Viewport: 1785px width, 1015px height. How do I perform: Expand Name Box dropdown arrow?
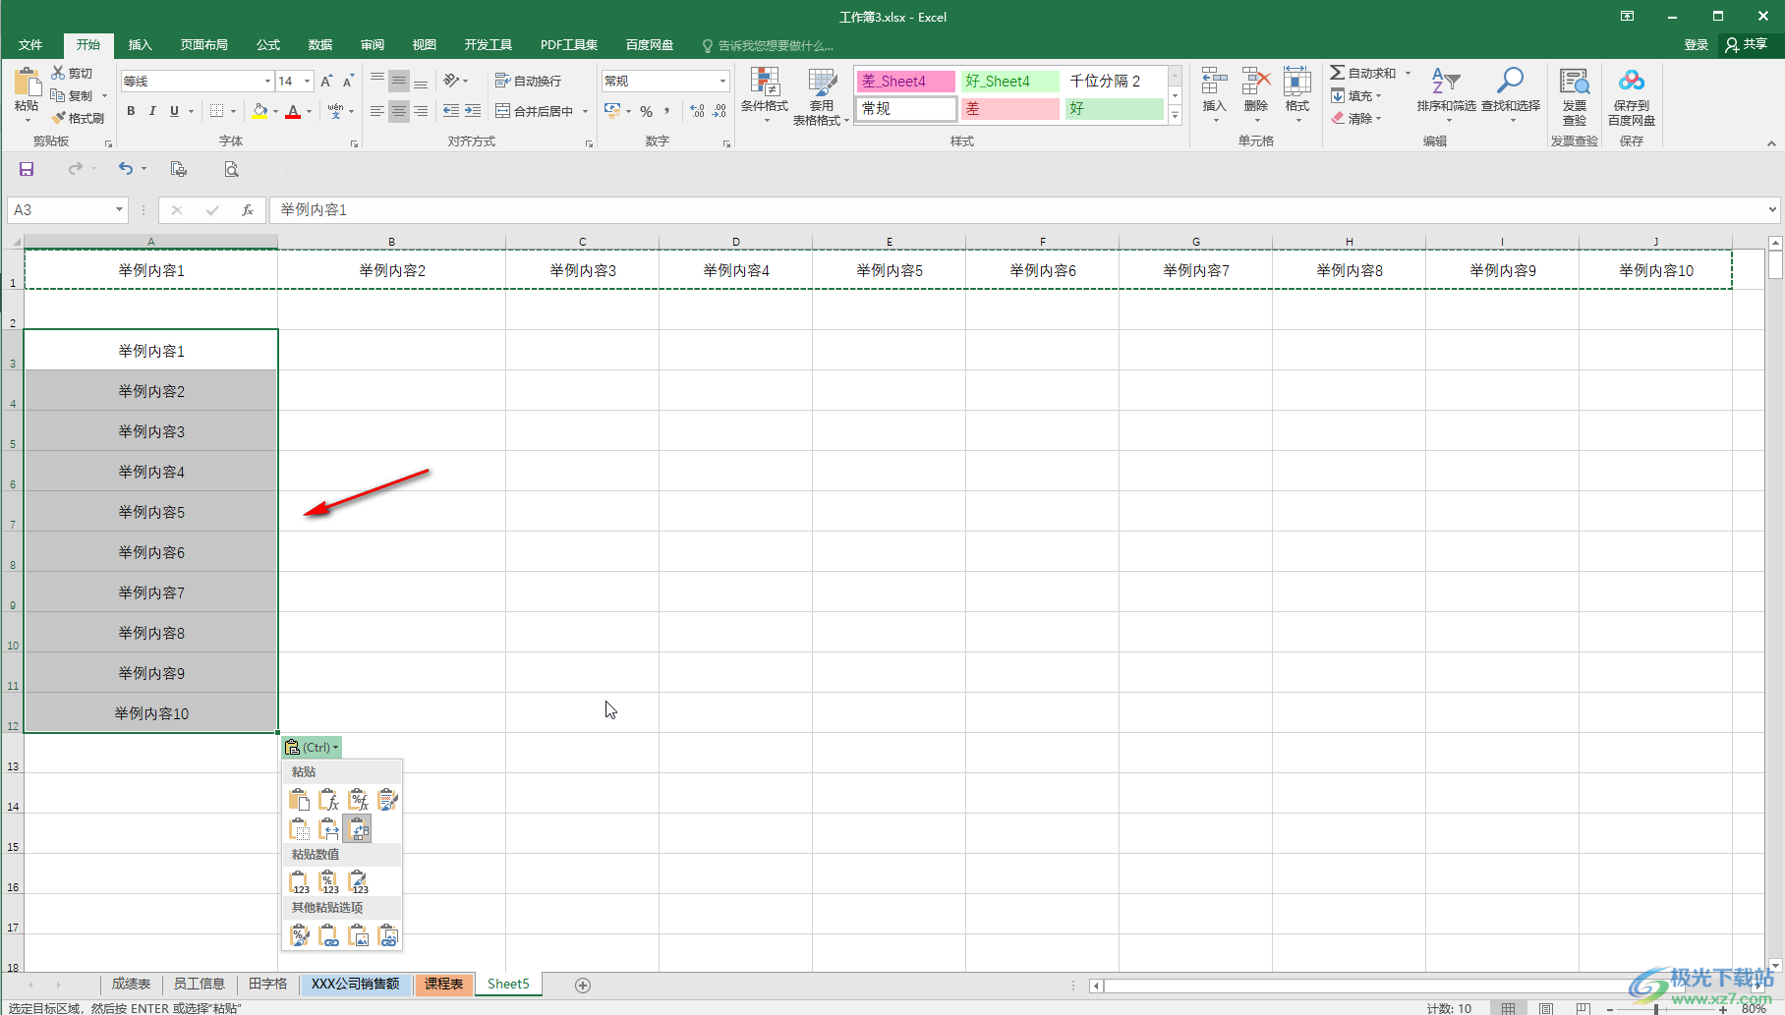[119, 209]
